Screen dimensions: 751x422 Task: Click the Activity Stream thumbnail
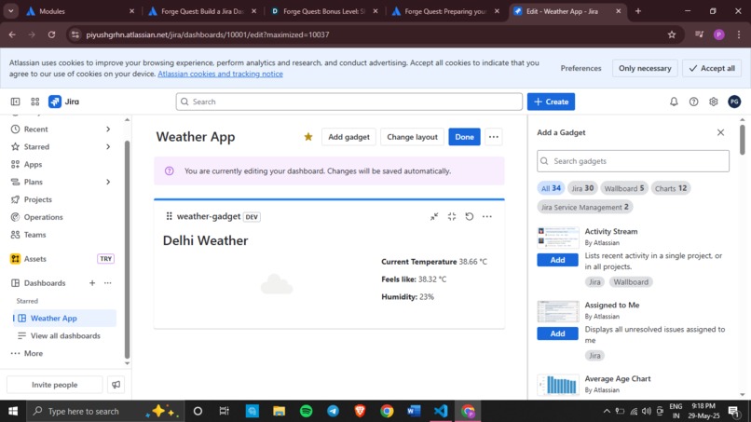(x=557, y=238)
